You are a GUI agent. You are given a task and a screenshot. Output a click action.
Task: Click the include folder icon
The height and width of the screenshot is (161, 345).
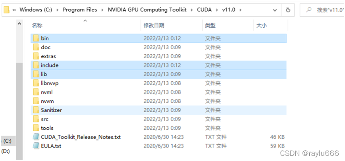click(36, 65)
